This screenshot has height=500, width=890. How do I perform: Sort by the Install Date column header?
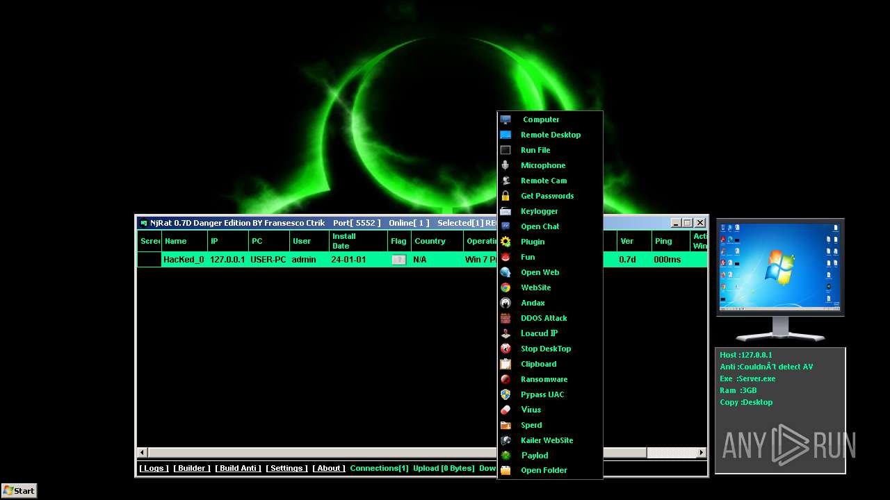click(x=358, y=241)
